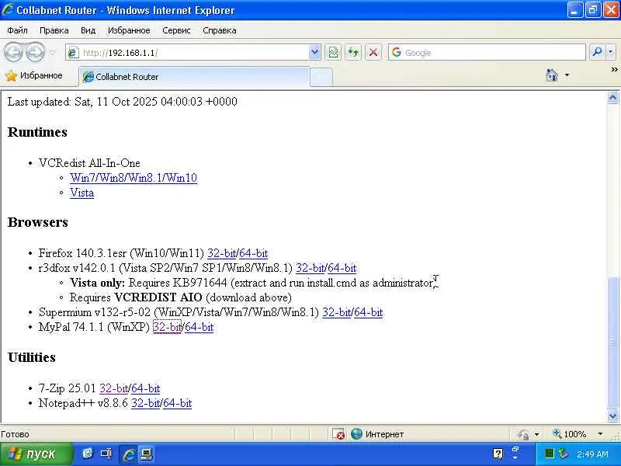Switch to Internet Explorer taskbar button
This screenshot has width=621, height=466.
(128, 454)
